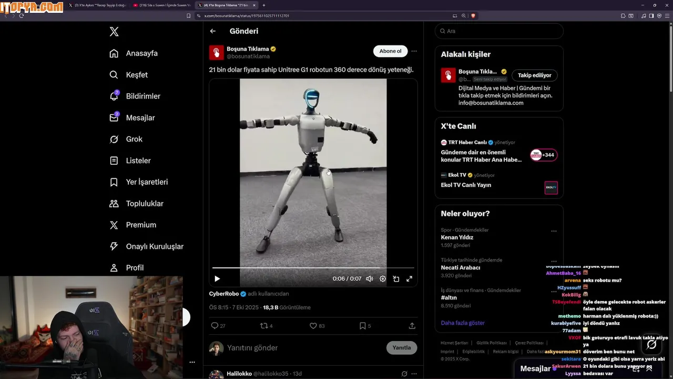Open the @bosunatiklama handle link

(248, 56)
